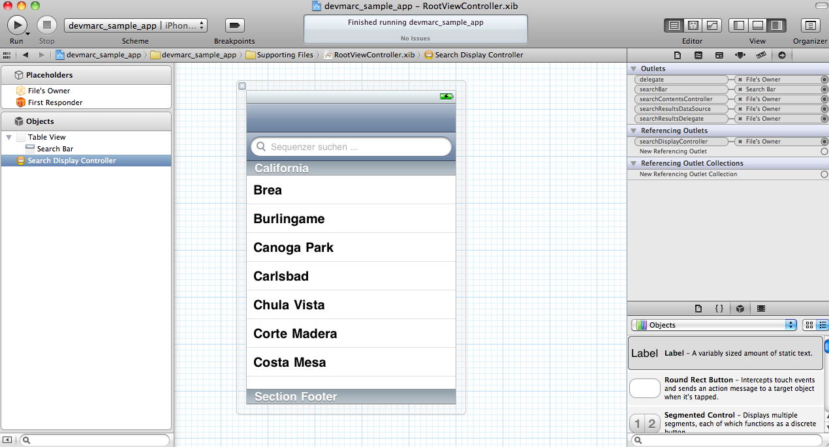Screen dimensions: 829x447
Task: Show the Quick Help inspector
Action: click(698, 55)
